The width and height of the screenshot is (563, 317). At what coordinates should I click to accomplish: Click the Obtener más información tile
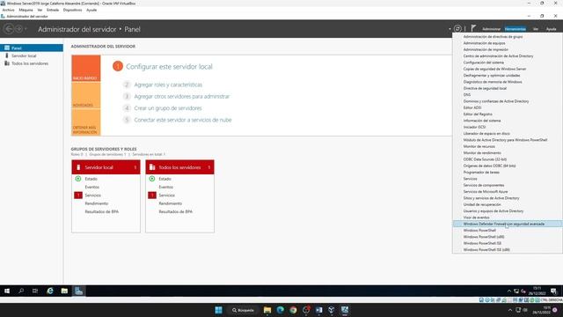point(86,122)
